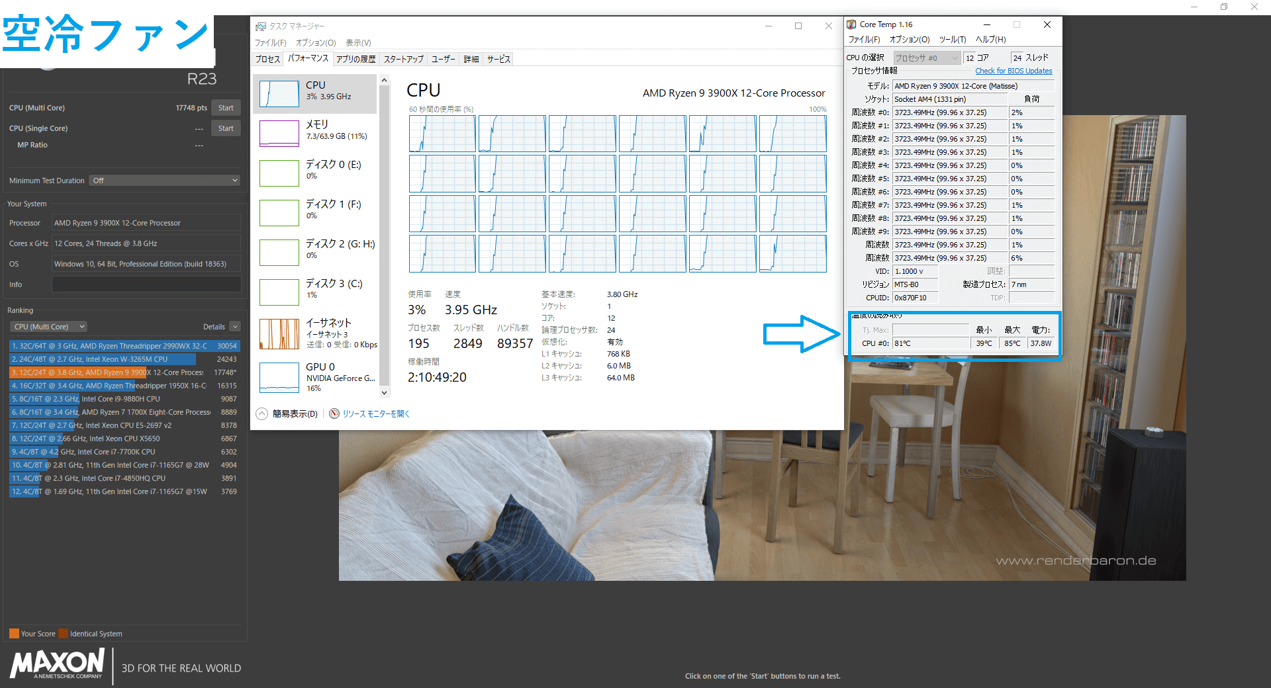Open ツール(T) menu in Core Temp
This screenshot has width=1271, height=688.
pos(952,40)
